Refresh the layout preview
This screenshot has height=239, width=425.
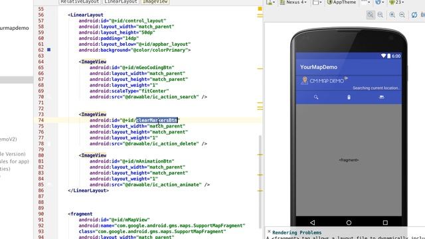coord(414,15)
